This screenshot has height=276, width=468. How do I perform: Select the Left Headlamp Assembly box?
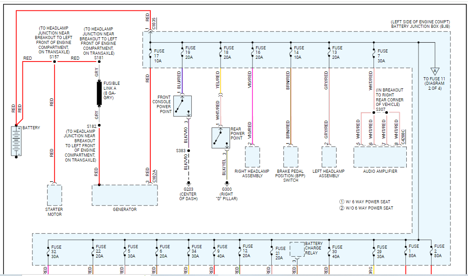click(x=329, y=157)
